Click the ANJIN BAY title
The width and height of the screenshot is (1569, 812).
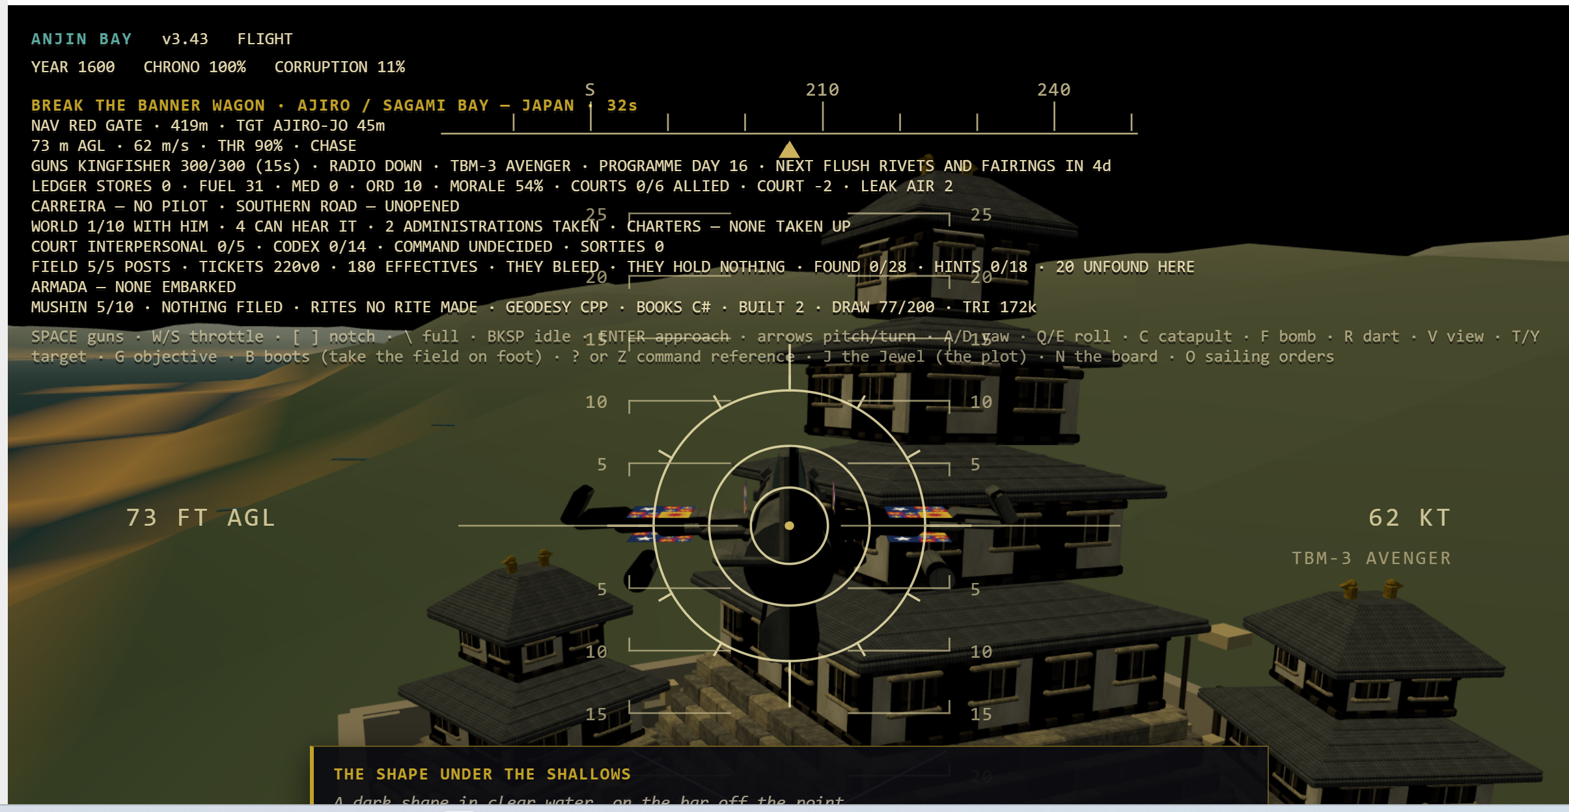[81, 39]
